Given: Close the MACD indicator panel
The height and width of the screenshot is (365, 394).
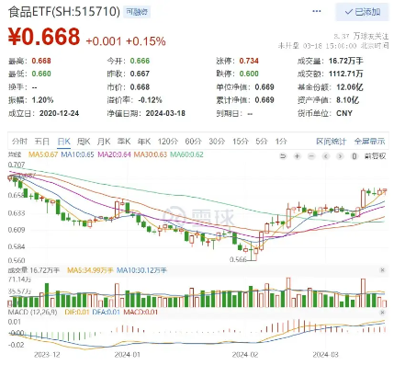Looking at the screenshot, I should coord(382,313).
